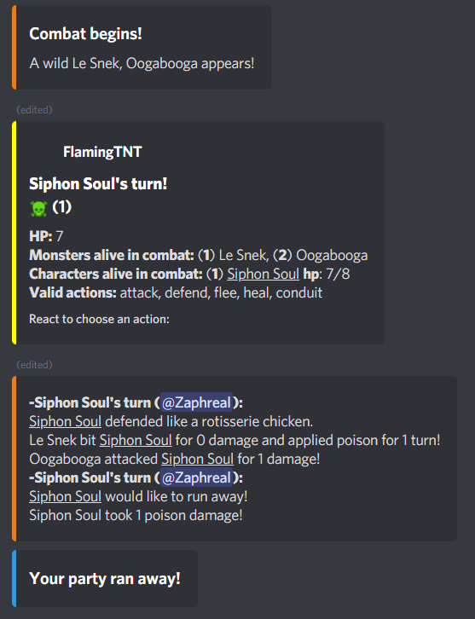This screenshot has height=619, width=475.
Task: Click @Zaphreal mention above the rotisserie chicken line
Action: (x=196, y=402)
